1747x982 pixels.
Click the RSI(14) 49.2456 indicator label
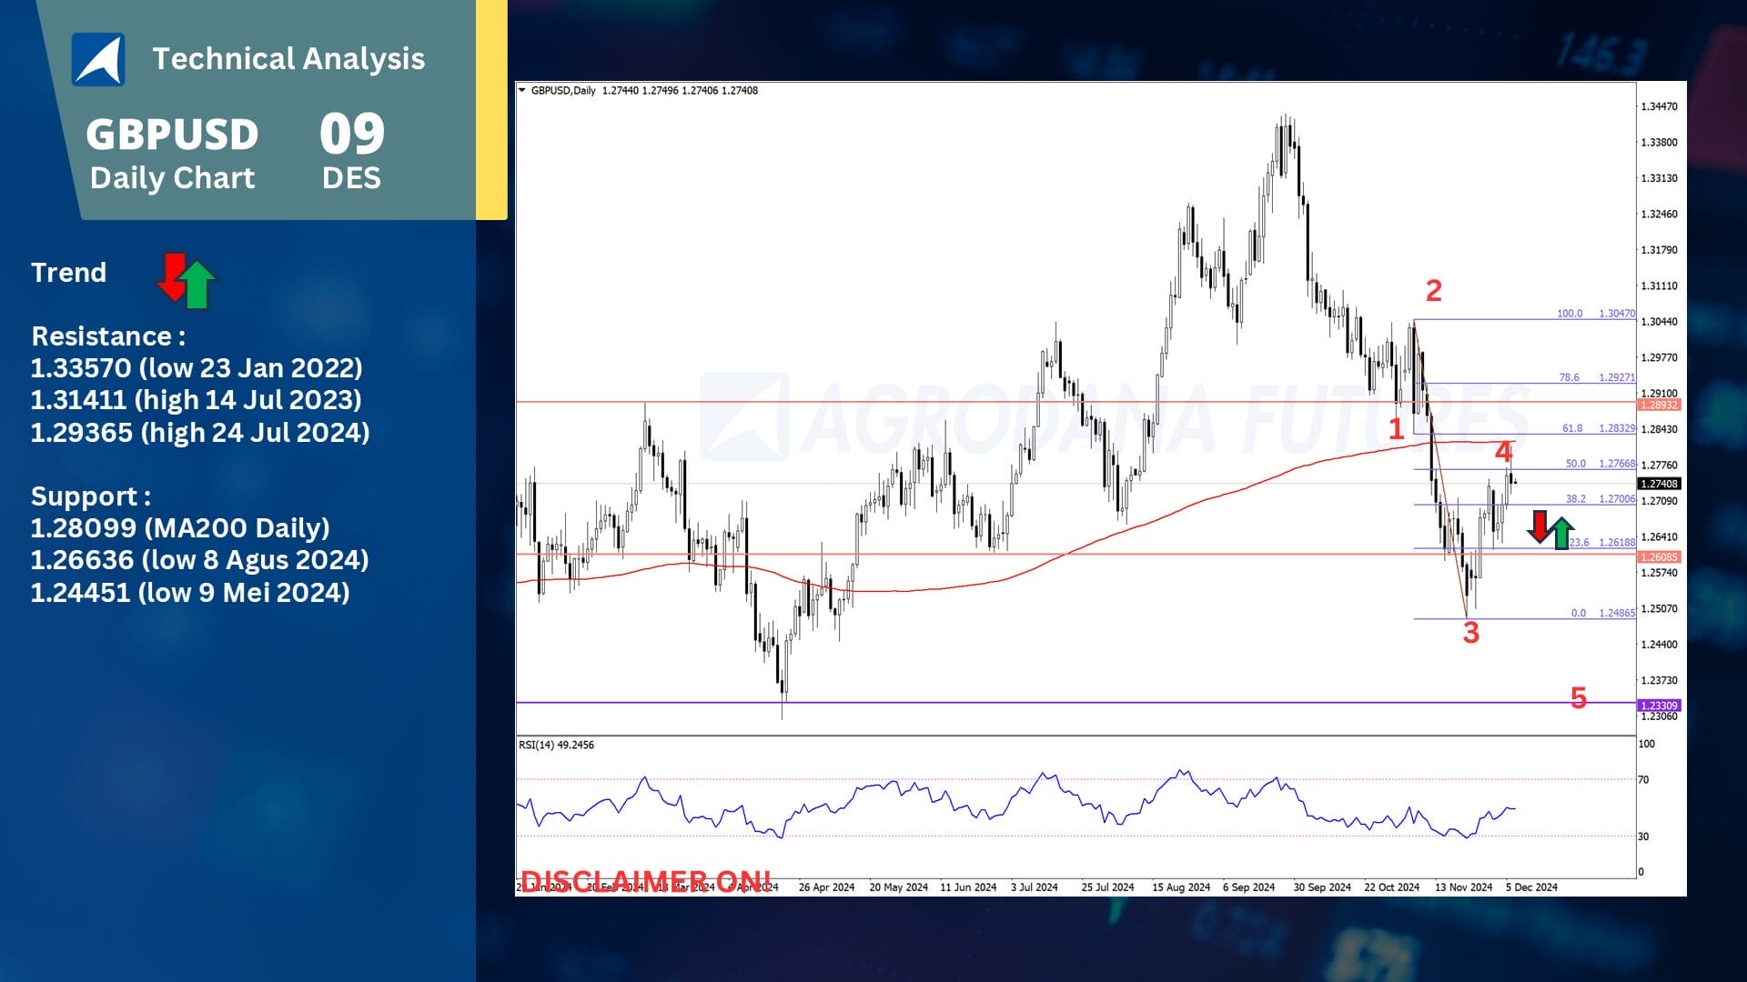pyautogui.click(x=556, y=745)
